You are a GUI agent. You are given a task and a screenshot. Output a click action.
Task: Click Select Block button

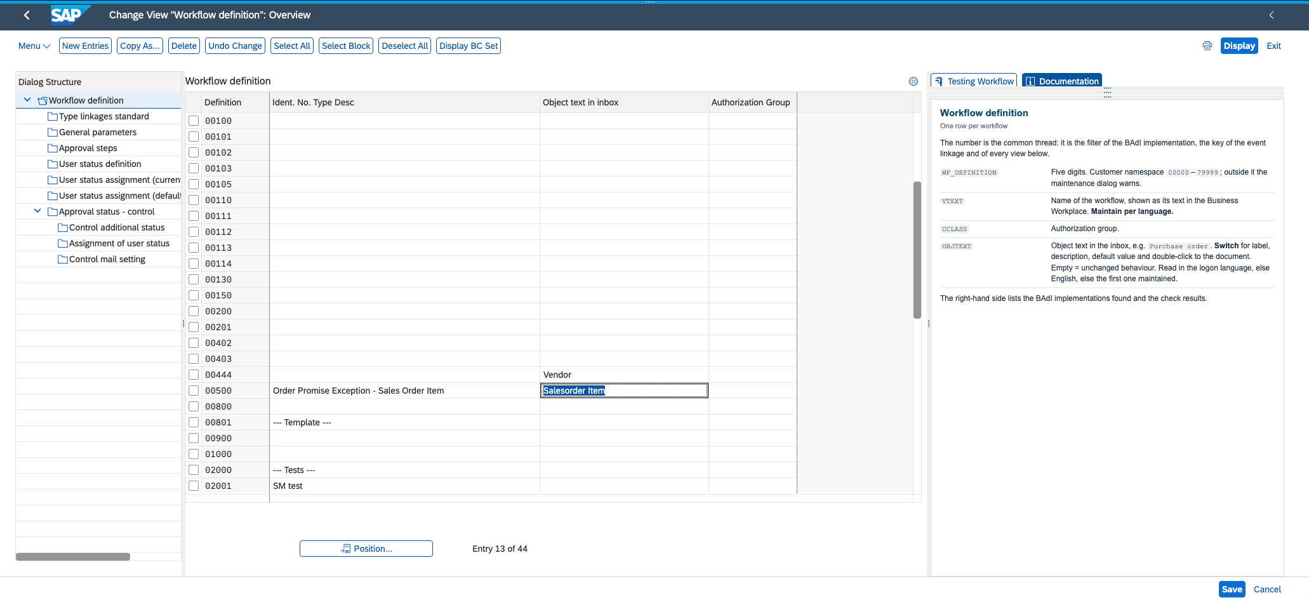[x=346, y=46]
